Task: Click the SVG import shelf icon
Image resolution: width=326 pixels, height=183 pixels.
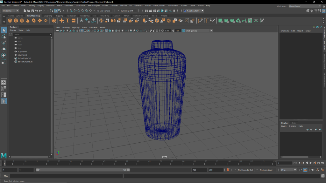Action: tap(74, 21)
